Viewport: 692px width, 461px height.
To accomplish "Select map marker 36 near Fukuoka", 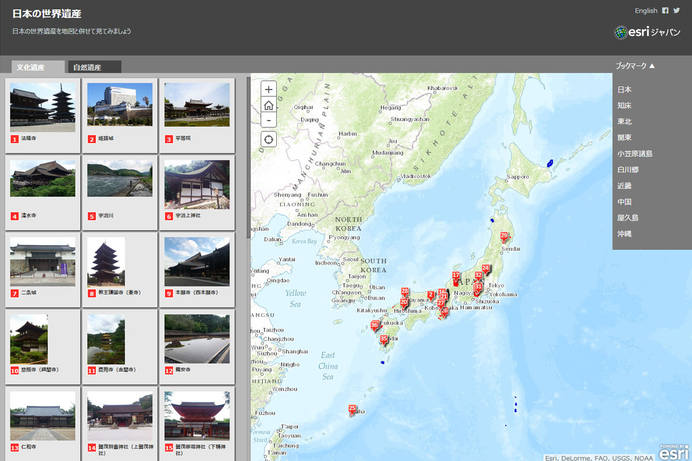I will point(374,326).
